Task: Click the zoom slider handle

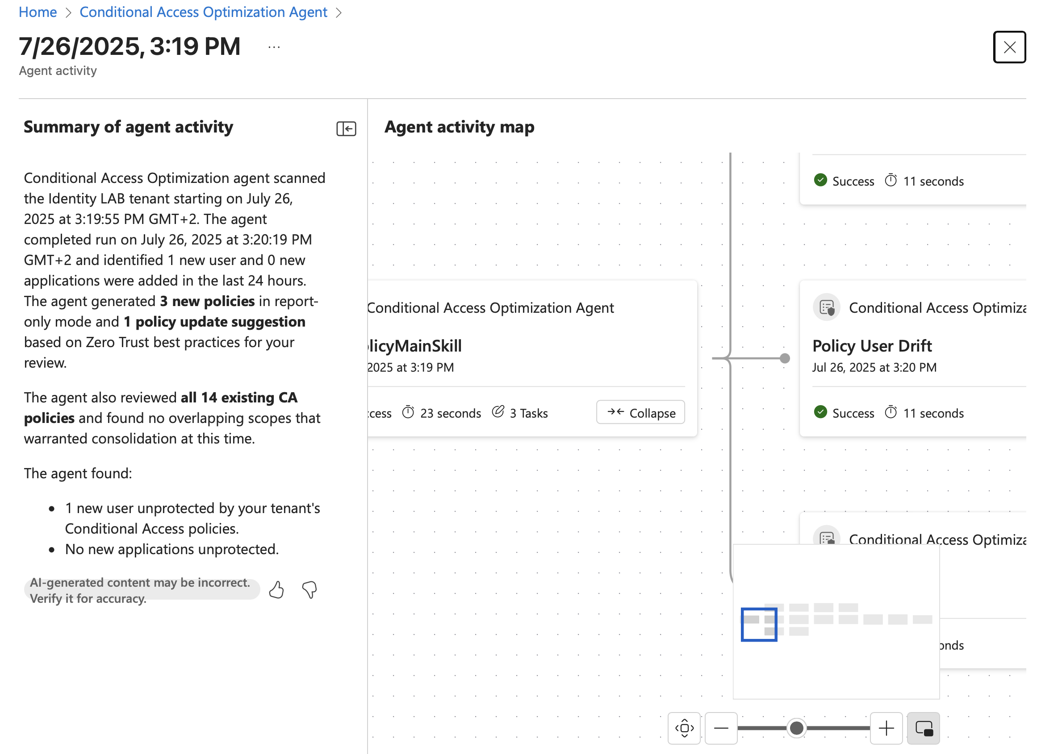Action: pos(796,728)
